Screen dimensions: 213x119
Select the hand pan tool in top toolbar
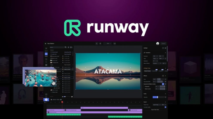[100, 44]
